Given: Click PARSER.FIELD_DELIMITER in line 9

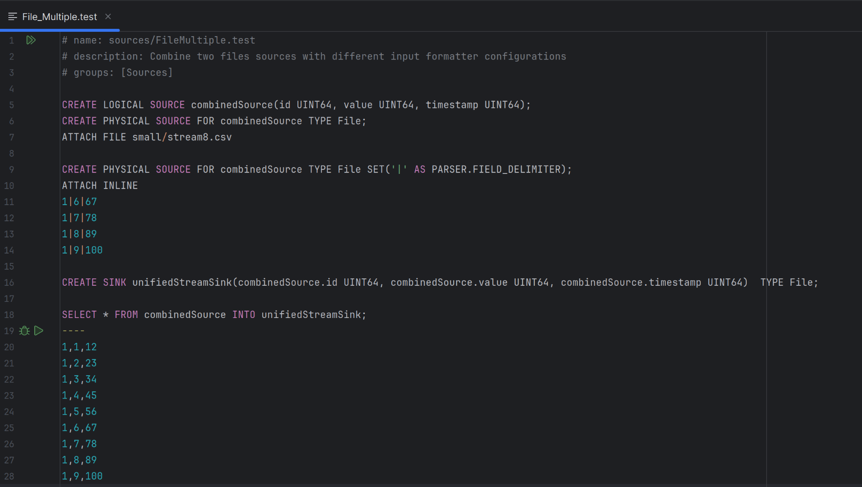Looking at the screenshot, I should tap(496, 169).
